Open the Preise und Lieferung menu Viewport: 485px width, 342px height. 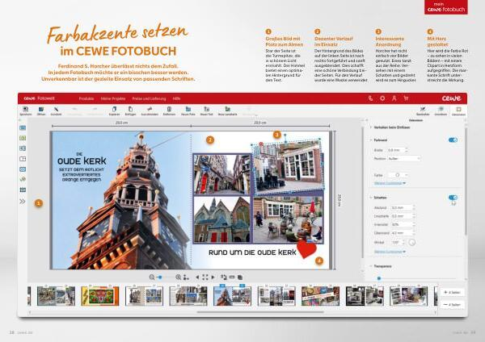pos(149,98)
